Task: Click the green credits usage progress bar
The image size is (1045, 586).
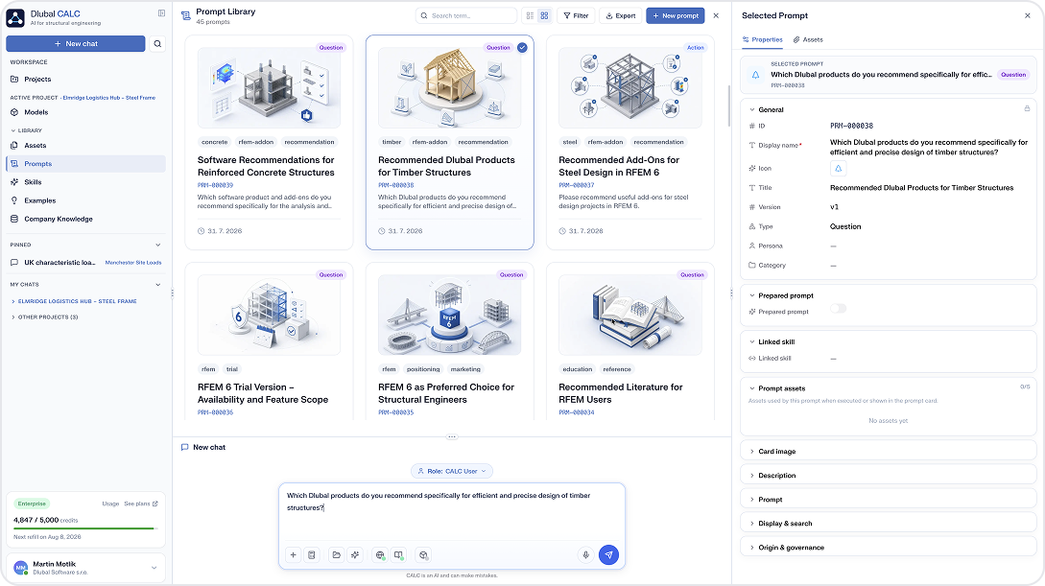Action: click(86, 528)
